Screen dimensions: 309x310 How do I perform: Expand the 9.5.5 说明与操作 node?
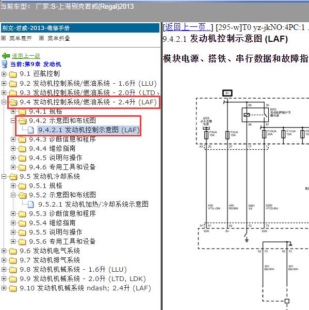[x=13, y=232]
